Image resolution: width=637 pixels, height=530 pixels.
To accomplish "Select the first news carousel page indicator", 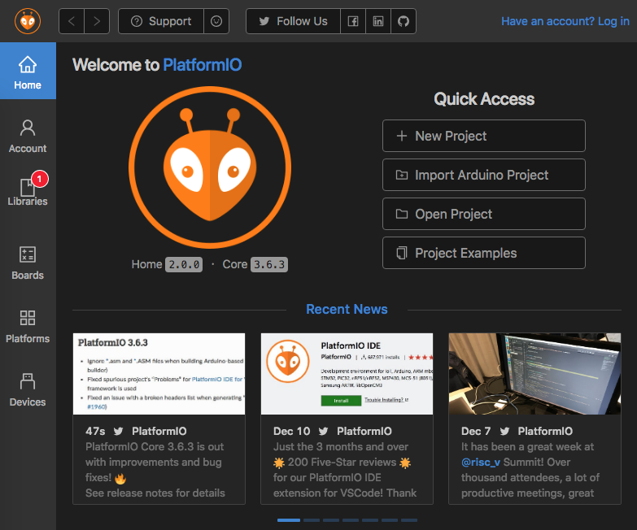I will coord(289,520).
